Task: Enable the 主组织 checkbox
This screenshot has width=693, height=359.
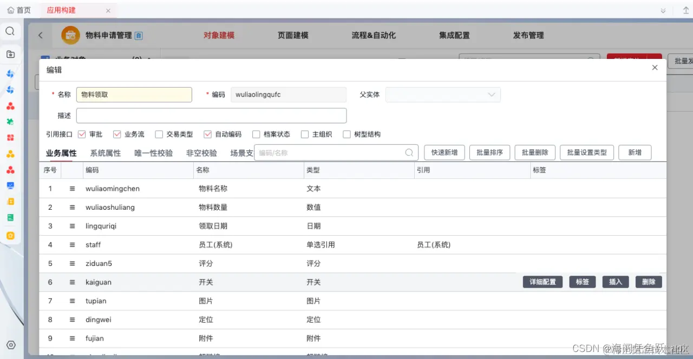Action: click(305, 134)
